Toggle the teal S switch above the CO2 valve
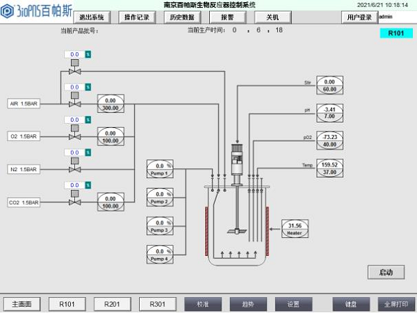Screen dimensions: 417x313 coord(88,185)
